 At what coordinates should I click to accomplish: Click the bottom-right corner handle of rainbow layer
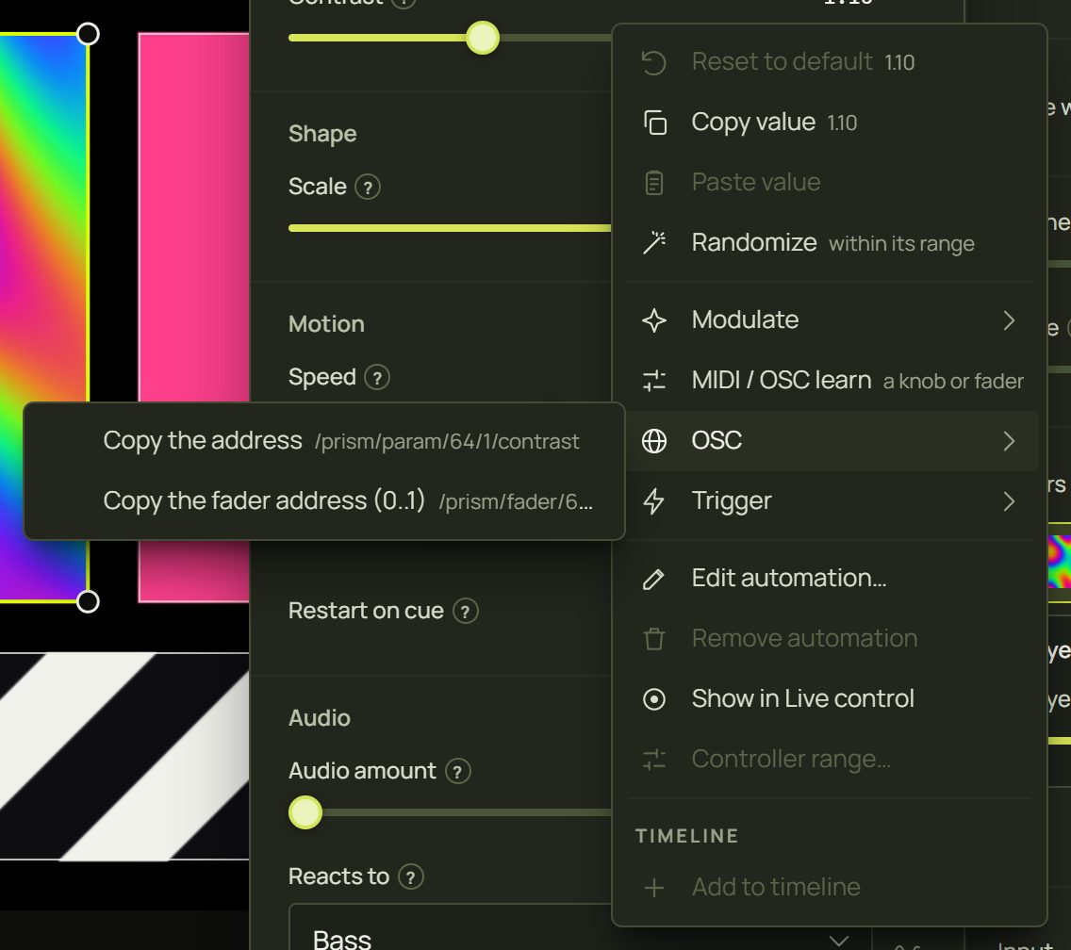88,601
